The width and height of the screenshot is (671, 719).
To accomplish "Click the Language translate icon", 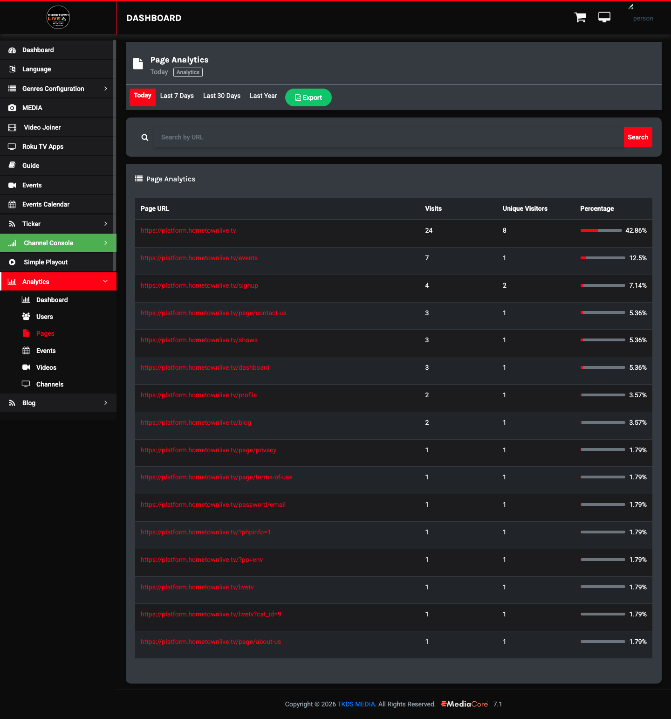I will 12,69.
